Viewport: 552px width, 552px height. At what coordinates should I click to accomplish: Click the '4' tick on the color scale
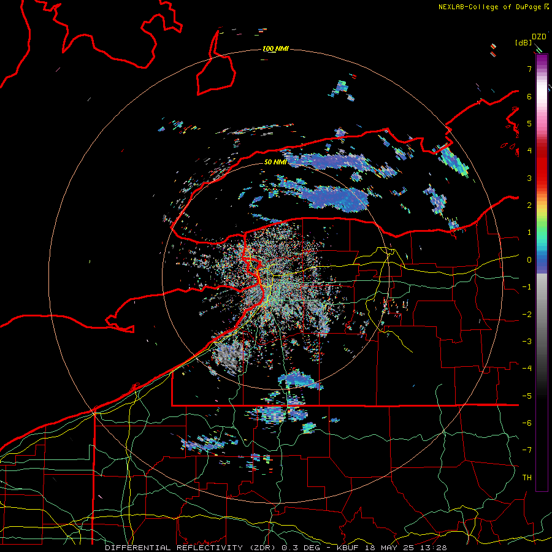point(529,151)
